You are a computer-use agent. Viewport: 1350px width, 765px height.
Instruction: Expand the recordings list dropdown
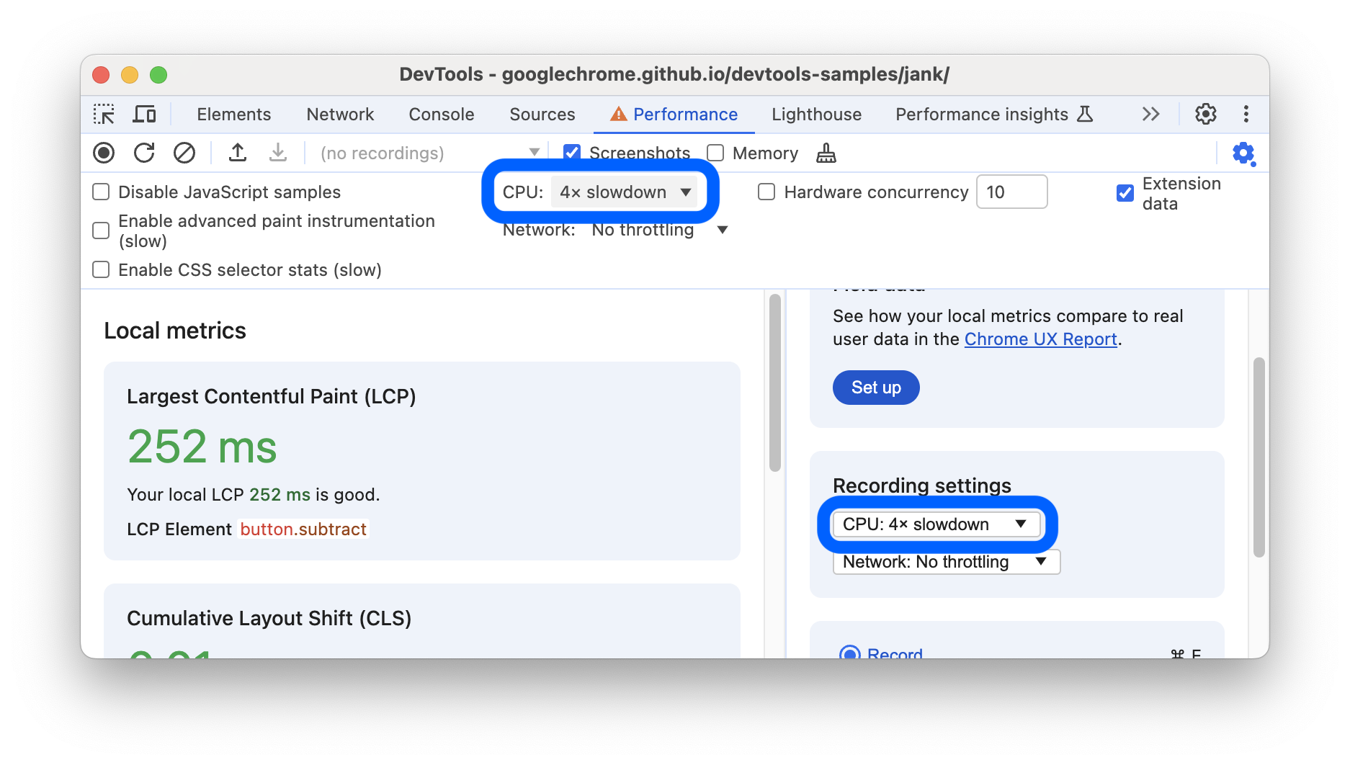click(x=534, y=153)
